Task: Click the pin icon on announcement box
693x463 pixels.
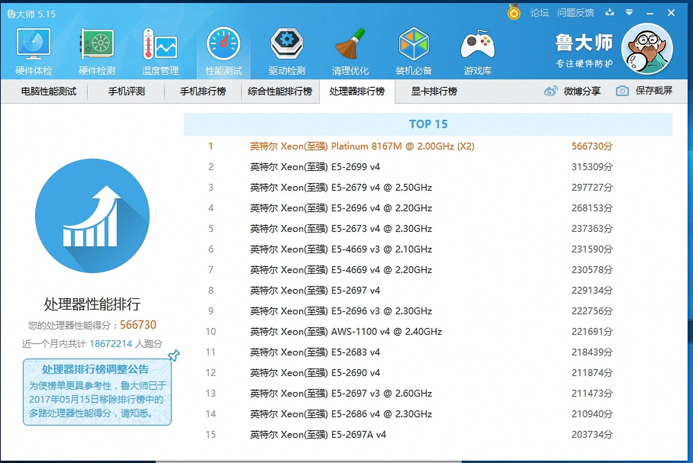Action: (174, 355)
